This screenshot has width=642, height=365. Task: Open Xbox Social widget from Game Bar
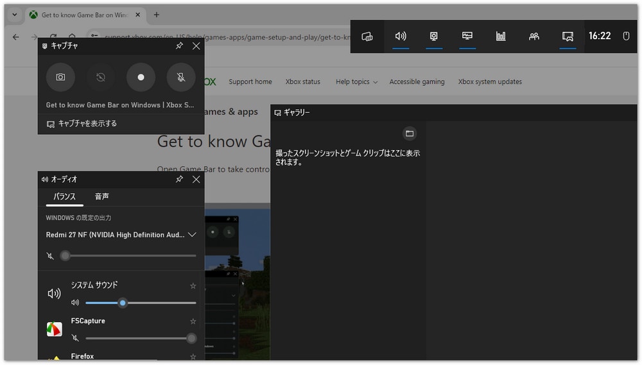534,37
